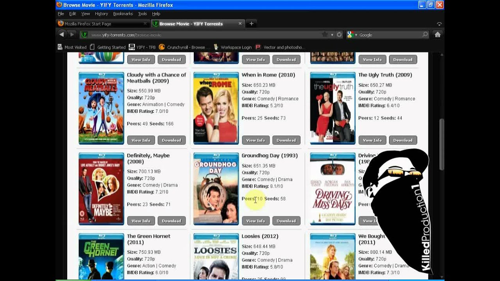Click the site identity icon in the address bar

point(84,35)
